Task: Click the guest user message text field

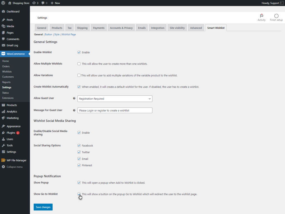Action: coord(115,110)
